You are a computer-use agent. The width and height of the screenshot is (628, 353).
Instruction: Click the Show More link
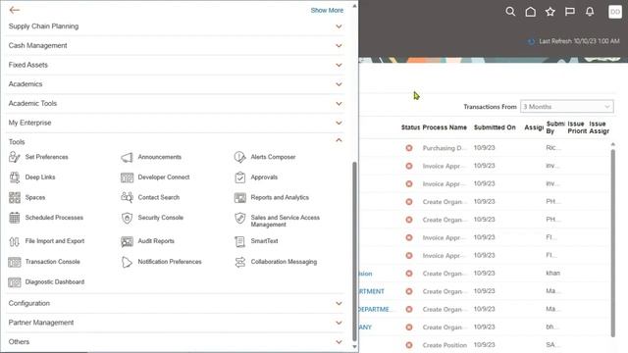(x=327, y=11)
